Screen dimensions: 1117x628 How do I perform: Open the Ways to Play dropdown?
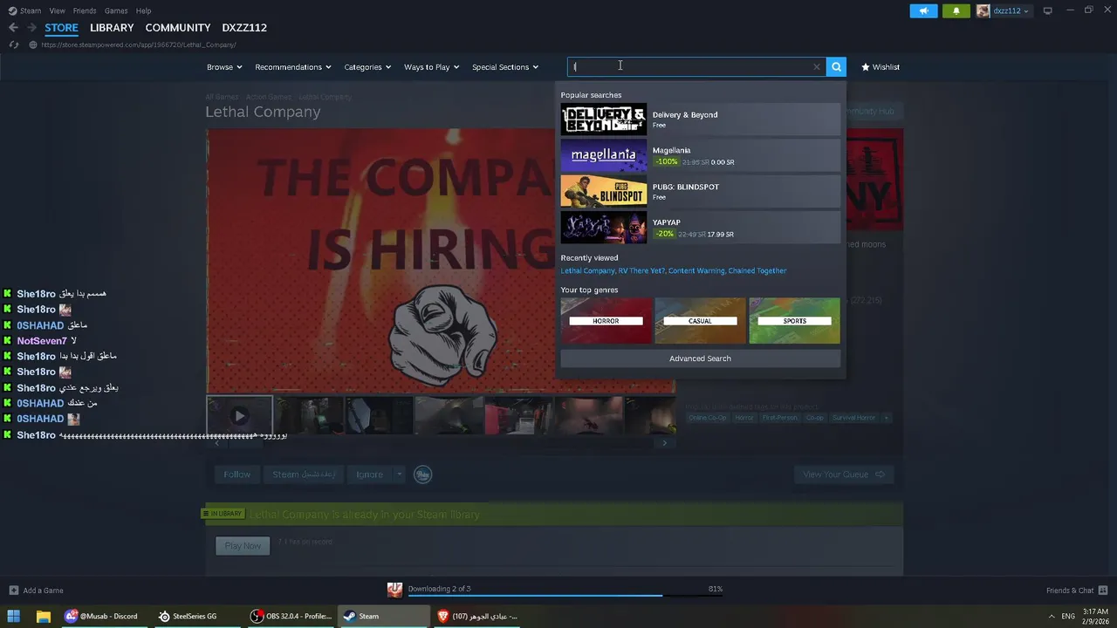pos(431,67)
